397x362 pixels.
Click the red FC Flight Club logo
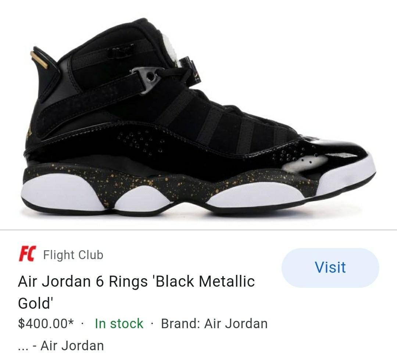click(x=27, y=254)
